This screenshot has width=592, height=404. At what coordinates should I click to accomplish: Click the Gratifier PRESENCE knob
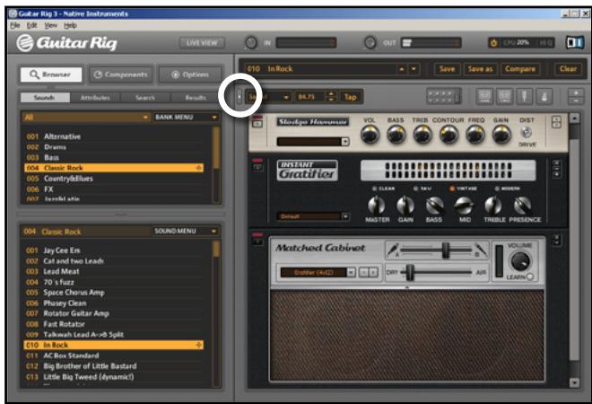coord(523,206)
